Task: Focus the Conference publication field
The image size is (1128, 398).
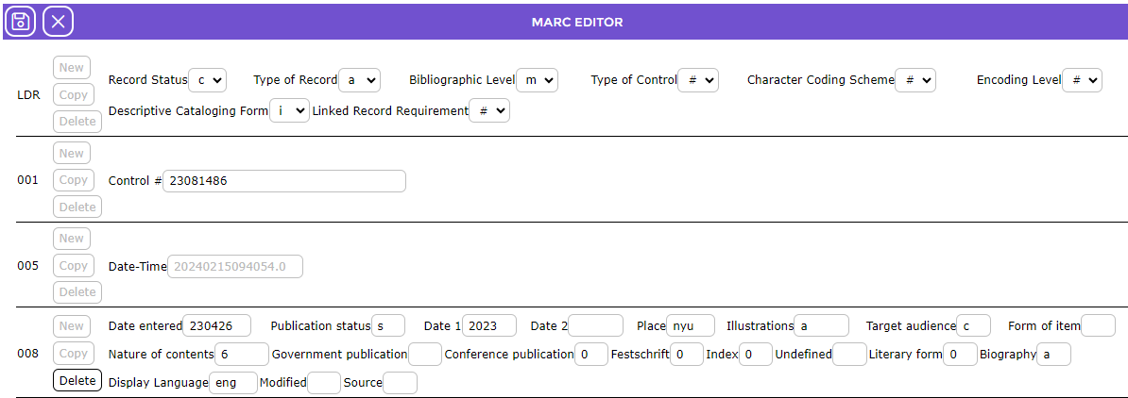Action: [591, 355]
